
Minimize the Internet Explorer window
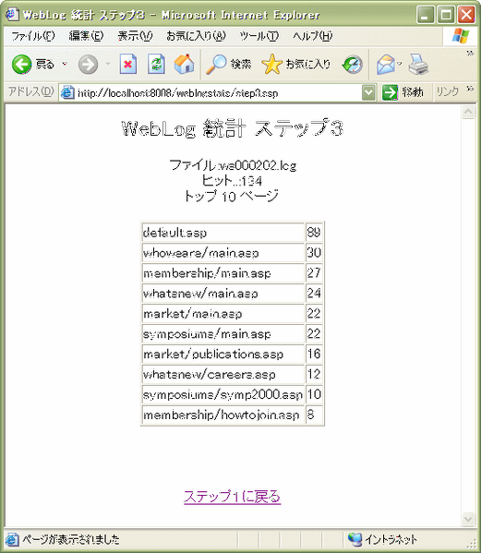tap(426, 15)
